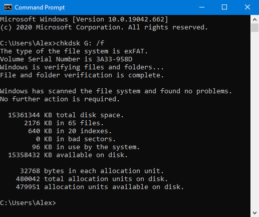The width and height of the screenshot is (259, 217).
Task: Minimize the Command Prompt window
Action: pyautogui.click(x=202, y=7)
